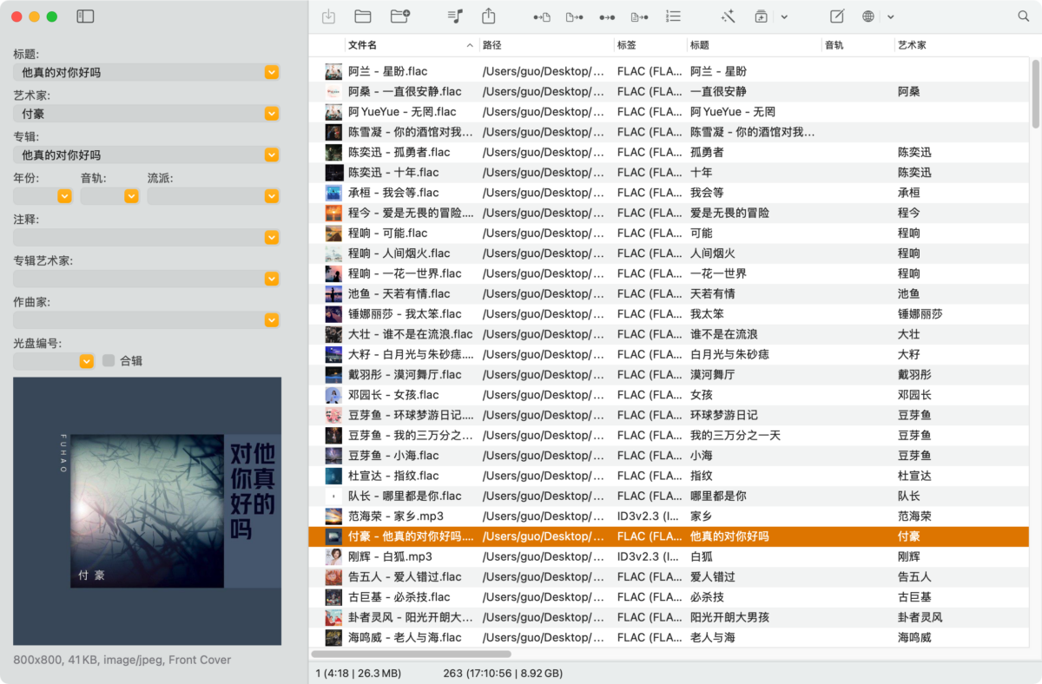
Task: Click the vertical scrollbar of file list
Action: (1035, 93)
